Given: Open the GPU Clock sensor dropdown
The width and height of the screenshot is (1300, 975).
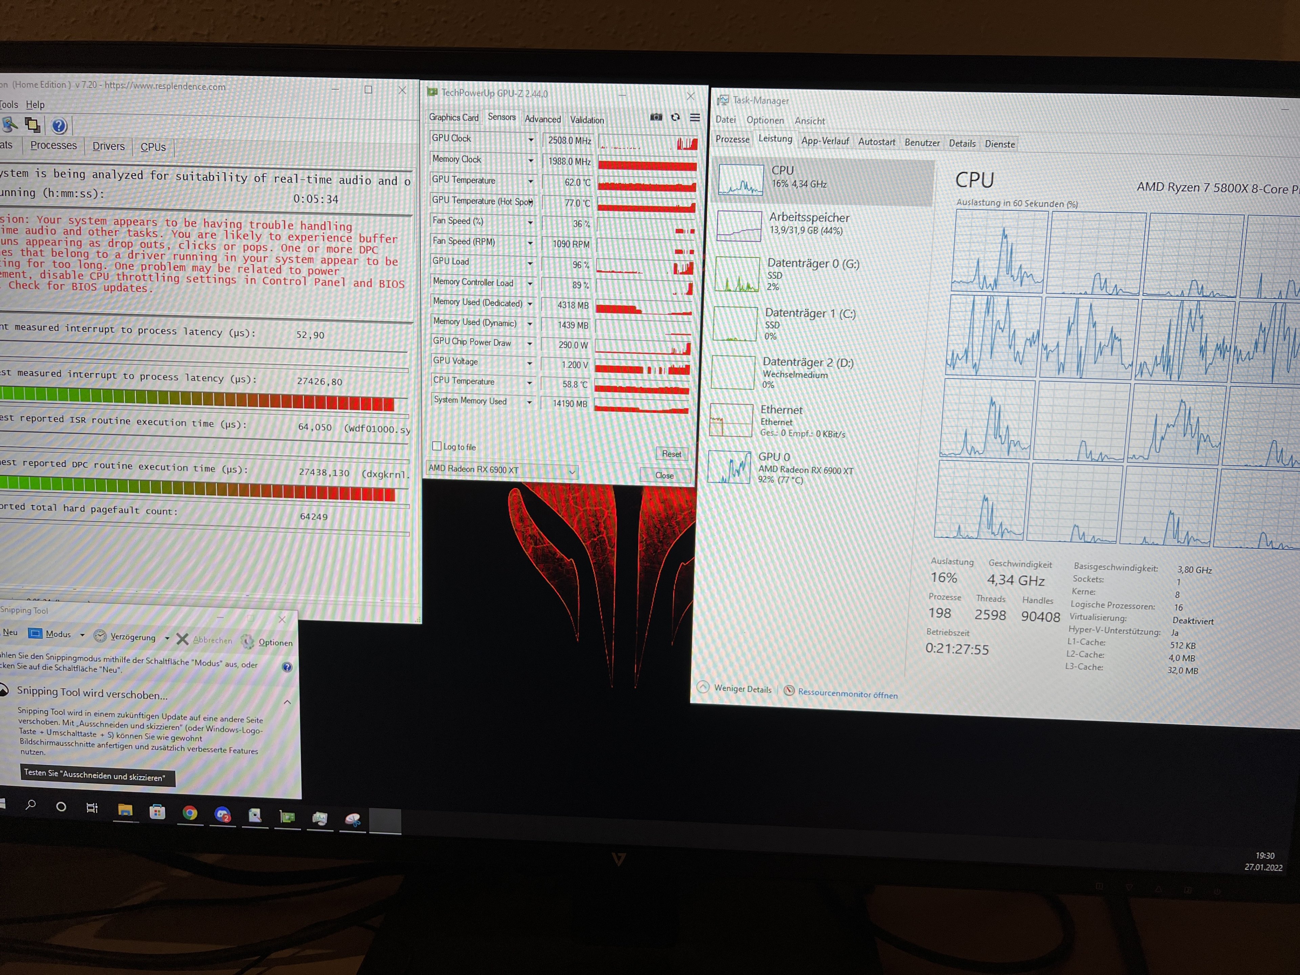Looking at the screenshot, I should pyautogui.click(x=531, y=140).
